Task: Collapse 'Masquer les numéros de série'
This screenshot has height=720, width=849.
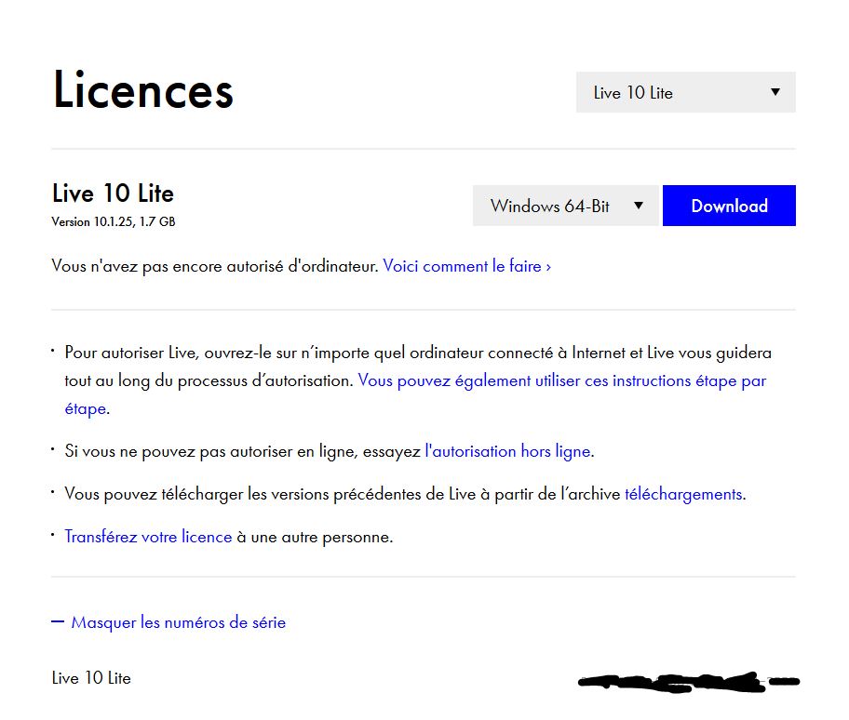Action: pos(168,622)
